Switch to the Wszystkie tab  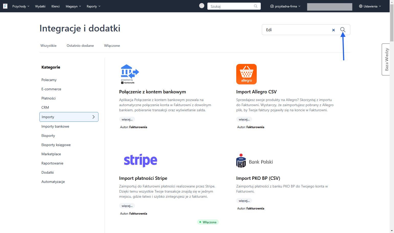click(48, 46)
